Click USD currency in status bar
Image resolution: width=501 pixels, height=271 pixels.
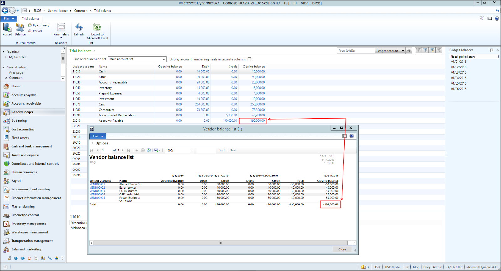coord(377,267)
